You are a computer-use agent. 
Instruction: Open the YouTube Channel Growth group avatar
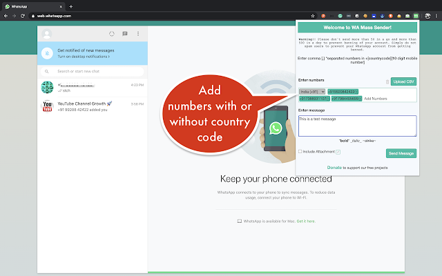(47, 106)
